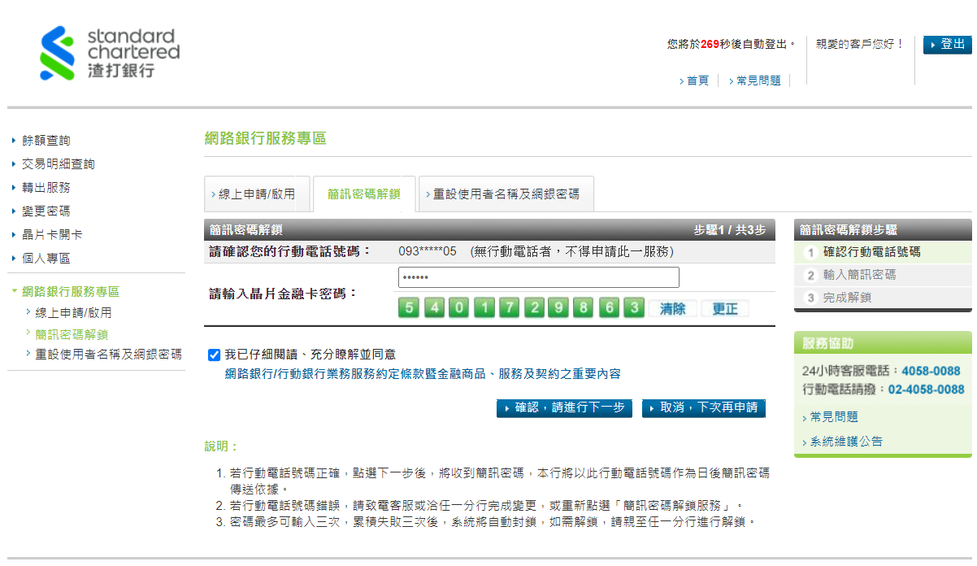Open 常見問題 link in 服務協助 panel

point(834,417)
